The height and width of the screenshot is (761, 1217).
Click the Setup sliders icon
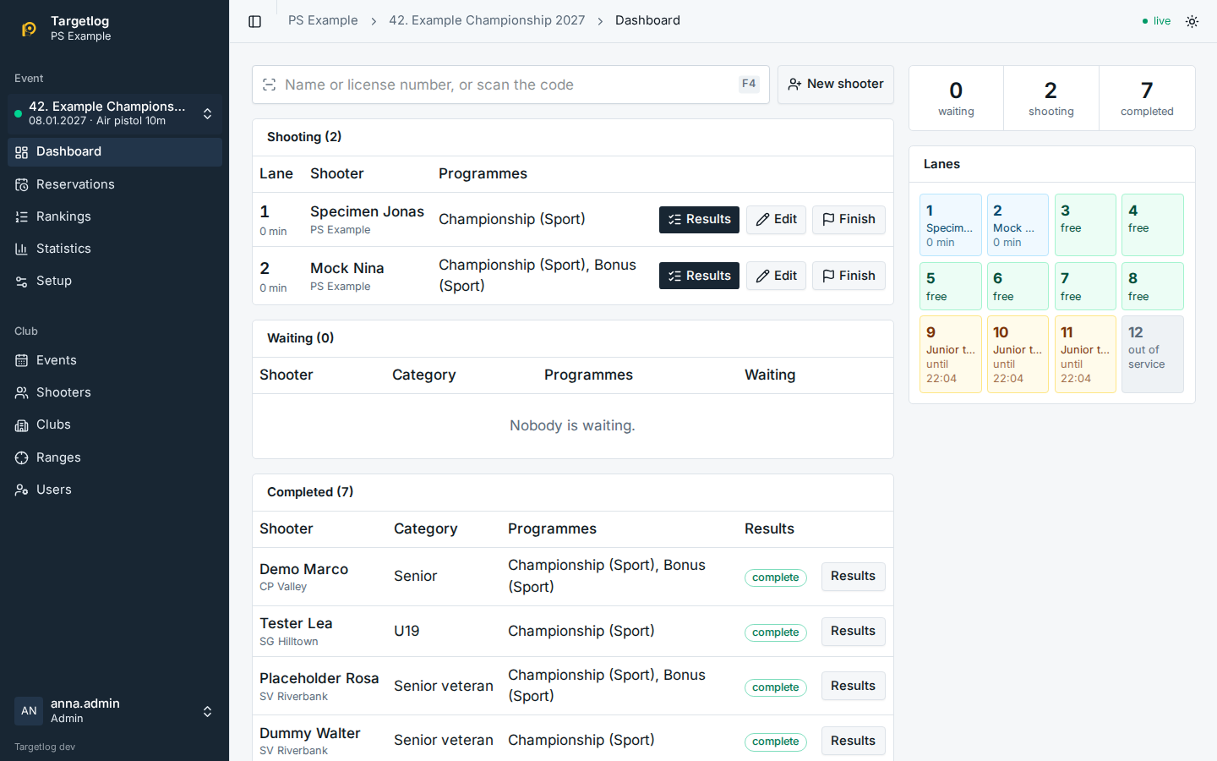[22, 282]
